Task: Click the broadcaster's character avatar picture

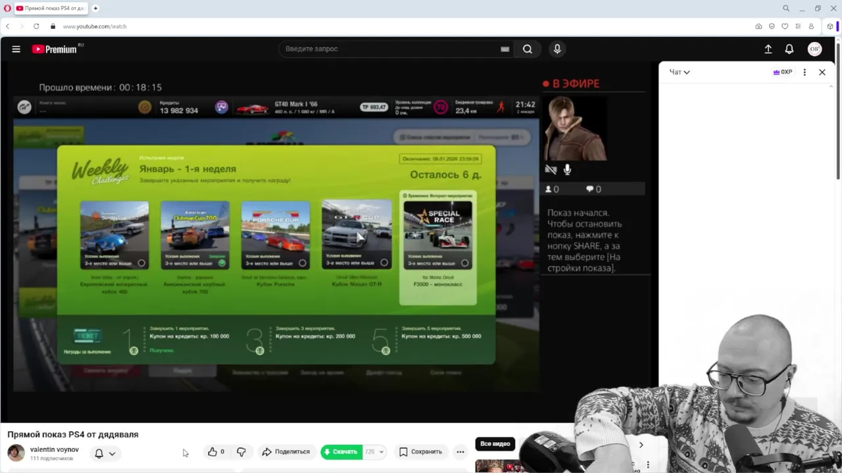Action: (x=574, y=128)
